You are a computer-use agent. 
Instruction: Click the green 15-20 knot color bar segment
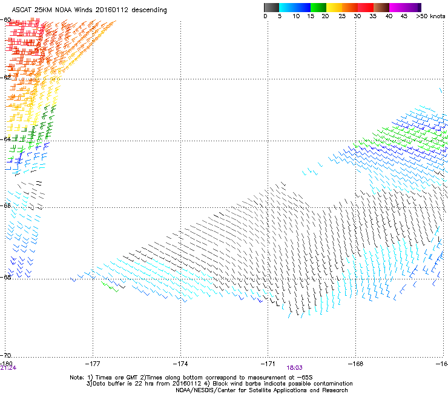[318, 7]
